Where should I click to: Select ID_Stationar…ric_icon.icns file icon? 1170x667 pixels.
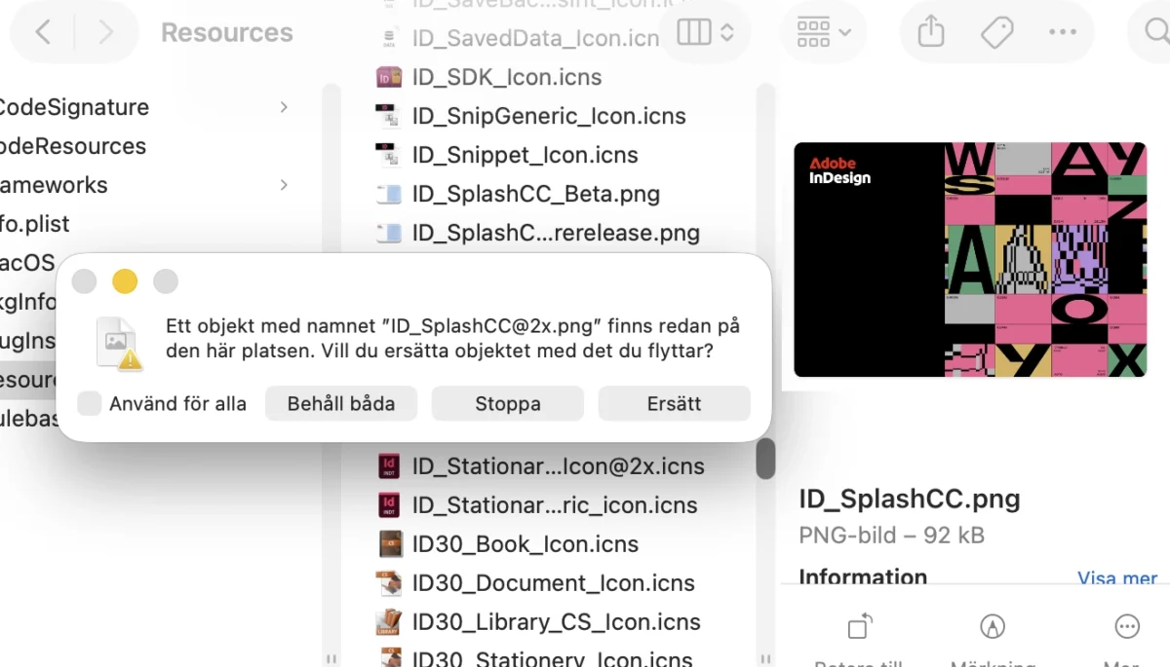pyautogui.click(x=389, y=505)
